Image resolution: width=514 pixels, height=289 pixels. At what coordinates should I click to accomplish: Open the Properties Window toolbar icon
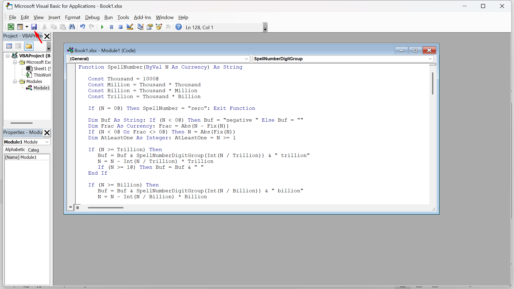(x=150, y=27)
